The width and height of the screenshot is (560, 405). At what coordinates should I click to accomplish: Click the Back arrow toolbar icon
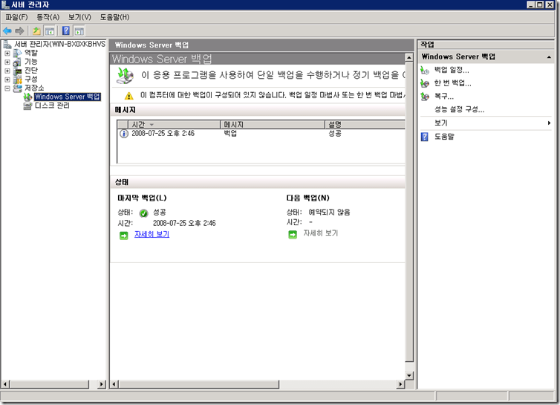(x=7, y=31)
